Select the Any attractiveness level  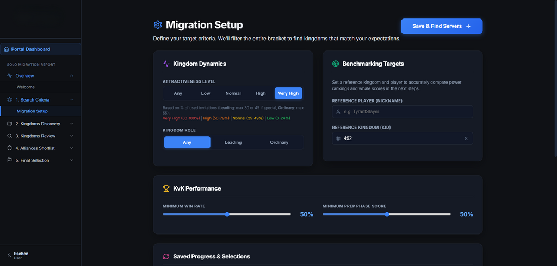[x=178, y=93]
